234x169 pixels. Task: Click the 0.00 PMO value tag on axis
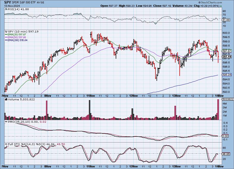pyautogui.click(x=225, y=136)
